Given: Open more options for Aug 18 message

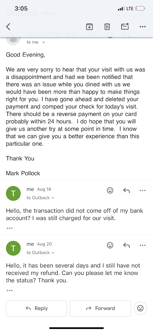Looking at the screenshot, I should [x=143, y=191].
